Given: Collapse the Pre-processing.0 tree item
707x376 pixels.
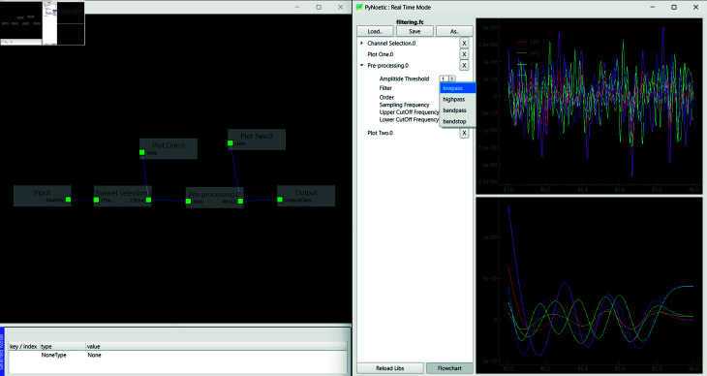Looking at the screenshot, I should (361, 66).
